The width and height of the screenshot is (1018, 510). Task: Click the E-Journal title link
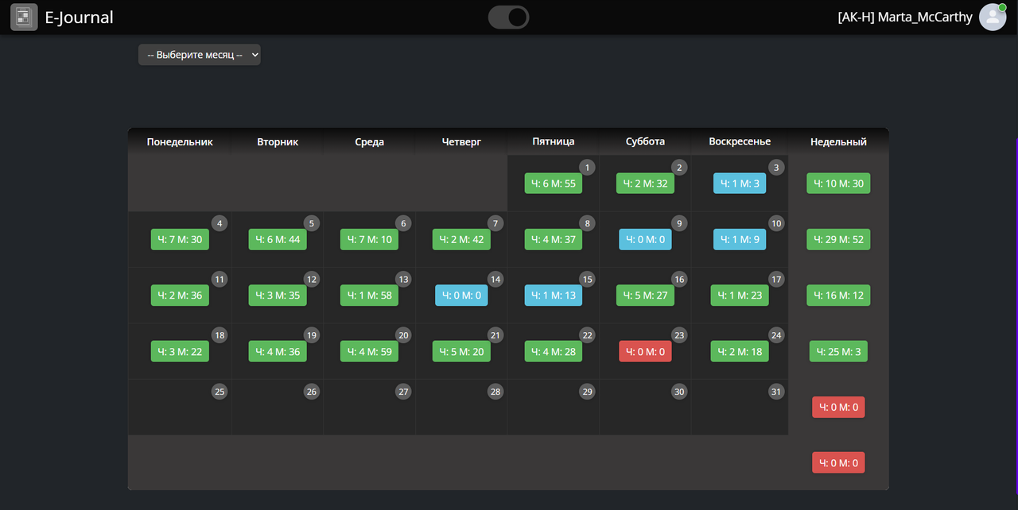click(x=79, y=17)
